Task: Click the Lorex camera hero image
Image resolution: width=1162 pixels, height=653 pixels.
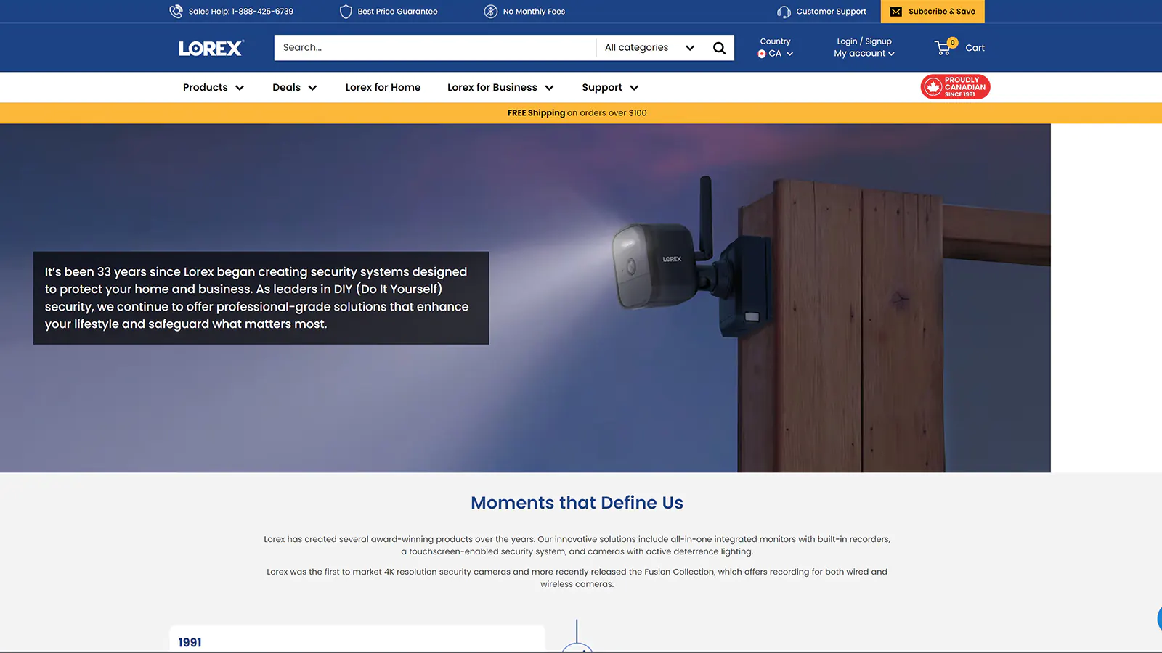Action: tap(525, 298)
